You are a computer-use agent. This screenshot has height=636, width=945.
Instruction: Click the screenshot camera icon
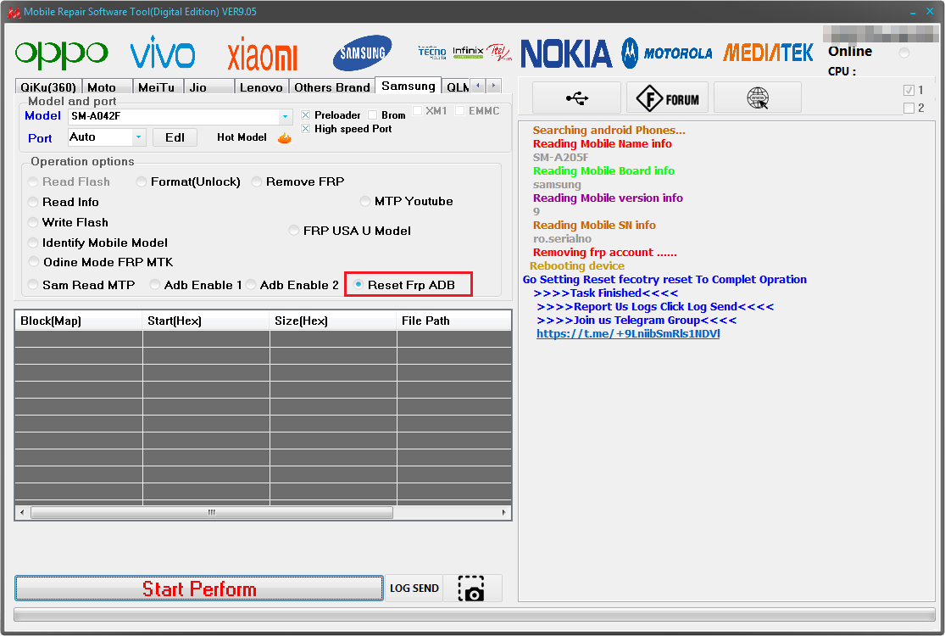point(471,589)
